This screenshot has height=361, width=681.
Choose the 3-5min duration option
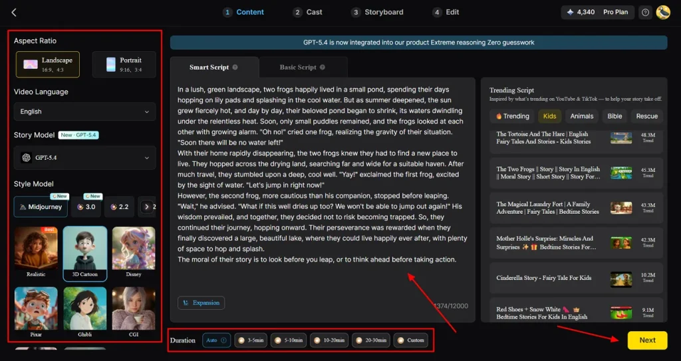(x=251, y=340)
